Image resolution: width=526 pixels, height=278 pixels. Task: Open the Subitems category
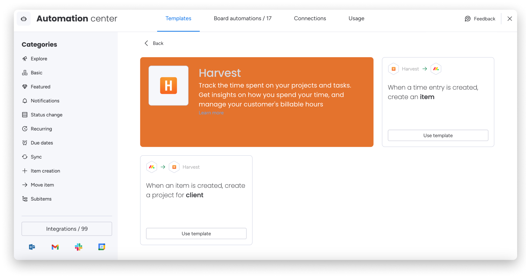(41, 199)
